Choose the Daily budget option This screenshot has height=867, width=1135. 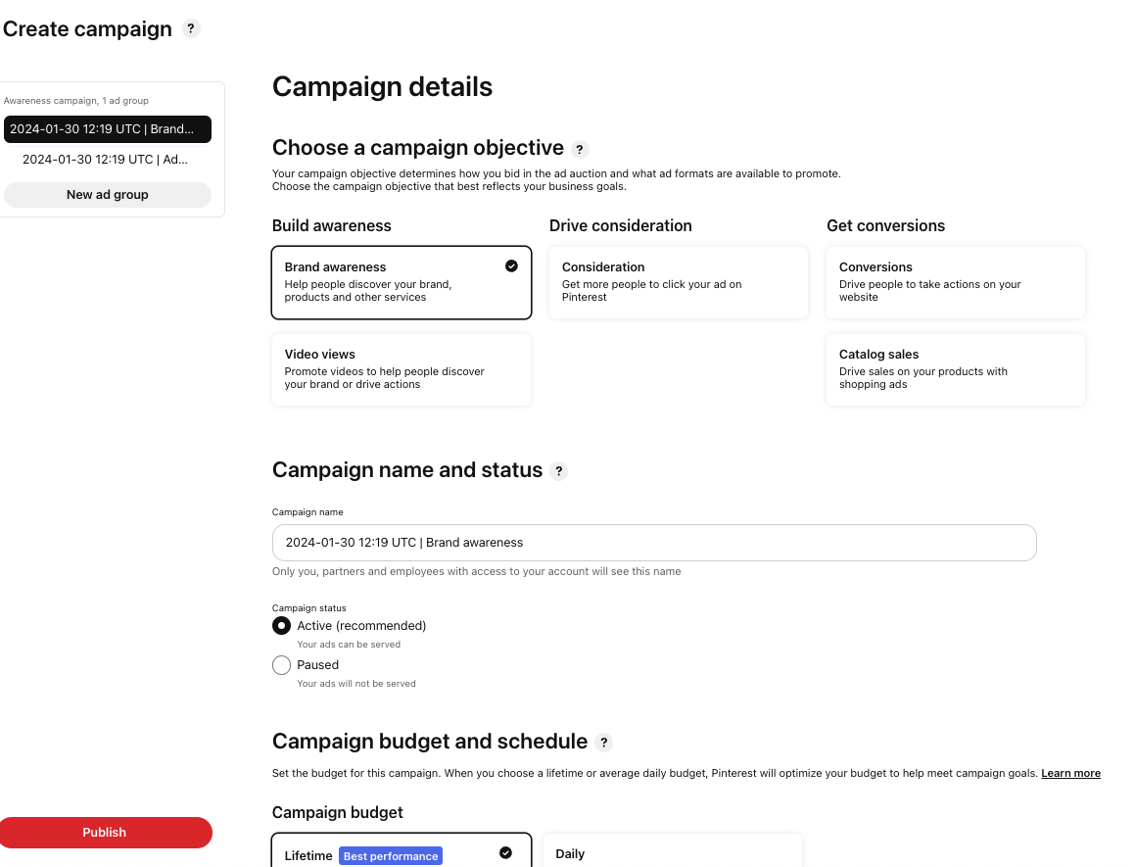[672, 851]
